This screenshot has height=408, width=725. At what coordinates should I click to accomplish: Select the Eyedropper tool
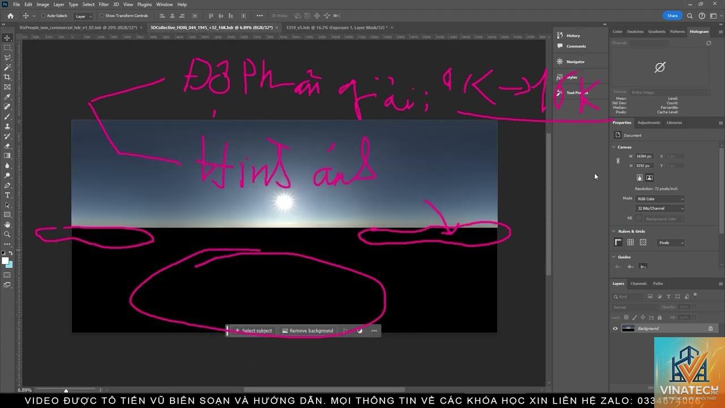click(7, 97)
